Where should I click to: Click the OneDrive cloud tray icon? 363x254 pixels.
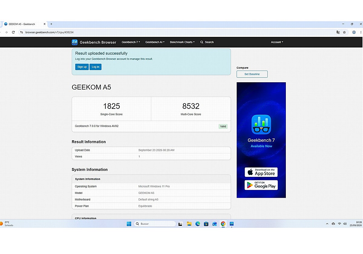point(333,224)
